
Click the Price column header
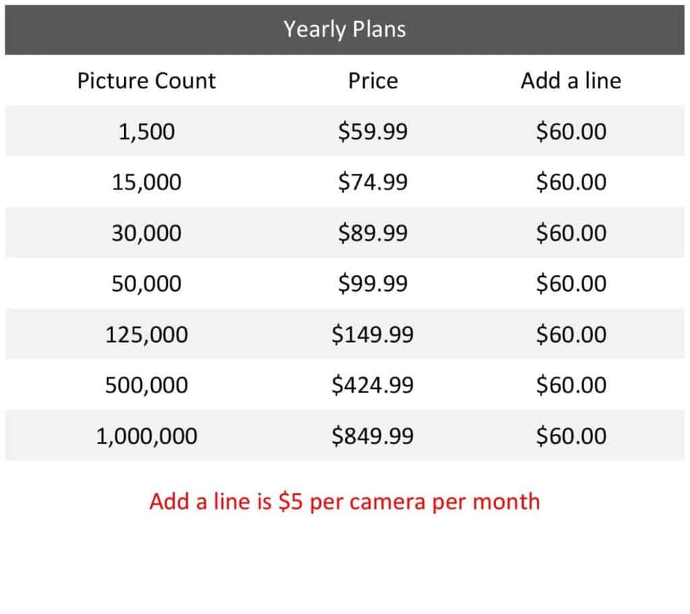(x=373, y=81)
